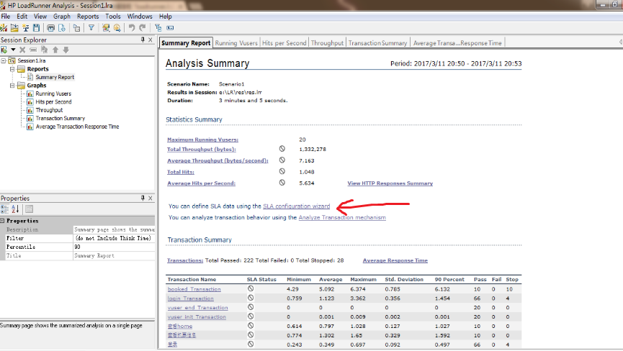Switch to the Throughput tab
The width and height of the screenshot is (623, 351).
[327, 43]
